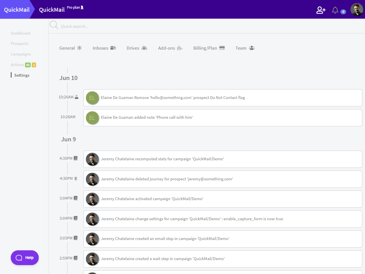Click campaign icon beside recomputed stats 4:30PM
Image resolution: width=365 pixels, height=274 pixels.
click(75, 158)
